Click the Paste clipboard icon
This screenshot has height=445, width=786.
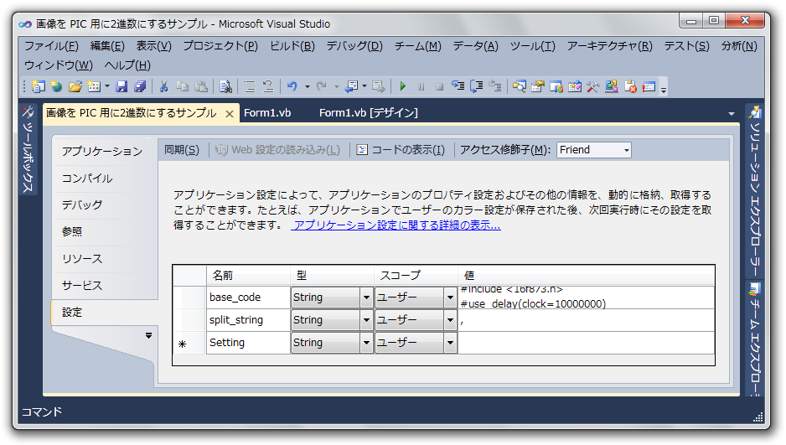[201, 86]
